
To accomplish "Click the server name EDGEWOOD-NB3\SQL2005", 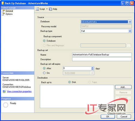I will coord(16,80).
